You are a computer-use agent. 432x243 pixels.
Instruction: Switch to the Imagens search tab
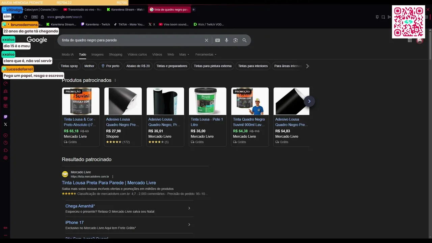(98, 54)
